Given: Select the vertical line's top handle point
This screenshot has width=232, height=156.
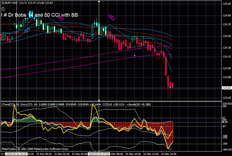Looking at the screenshot, I should 99,1.
